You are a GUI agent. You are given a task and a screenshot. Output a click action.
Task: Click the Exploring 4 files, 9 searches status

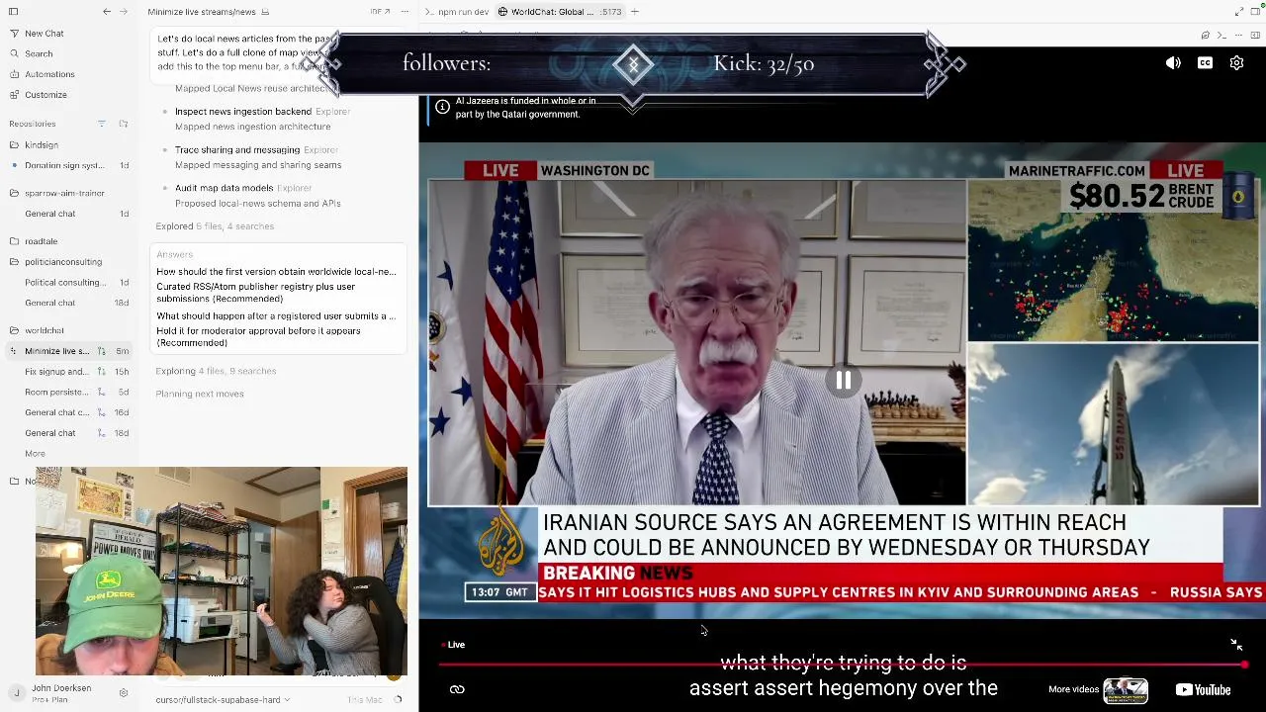tap(216, 371)
